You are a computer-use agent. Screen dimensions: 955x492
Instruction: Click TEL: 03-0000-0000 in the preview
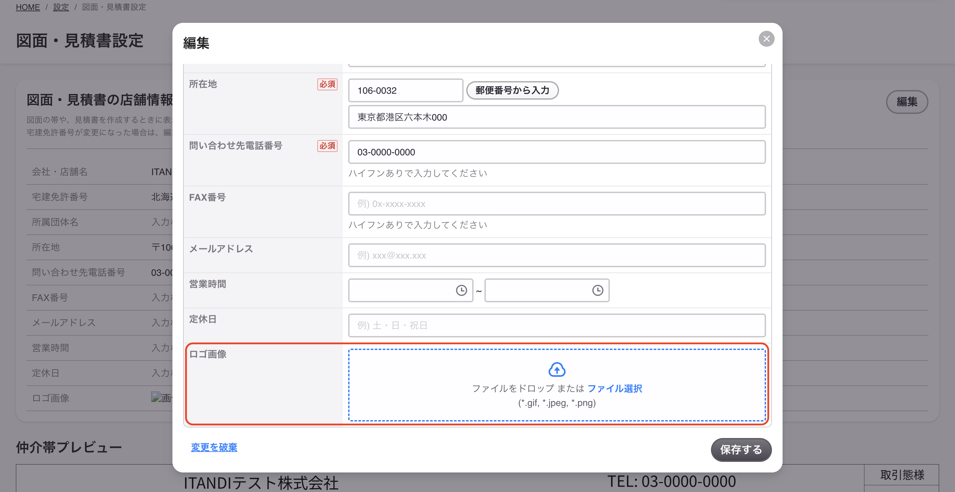click(672, 481)
